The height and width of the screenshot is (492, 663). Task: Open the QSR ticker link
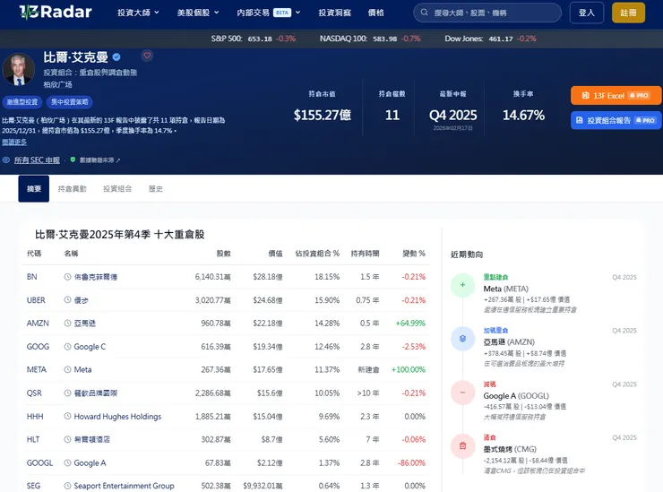tap(34, 393)
